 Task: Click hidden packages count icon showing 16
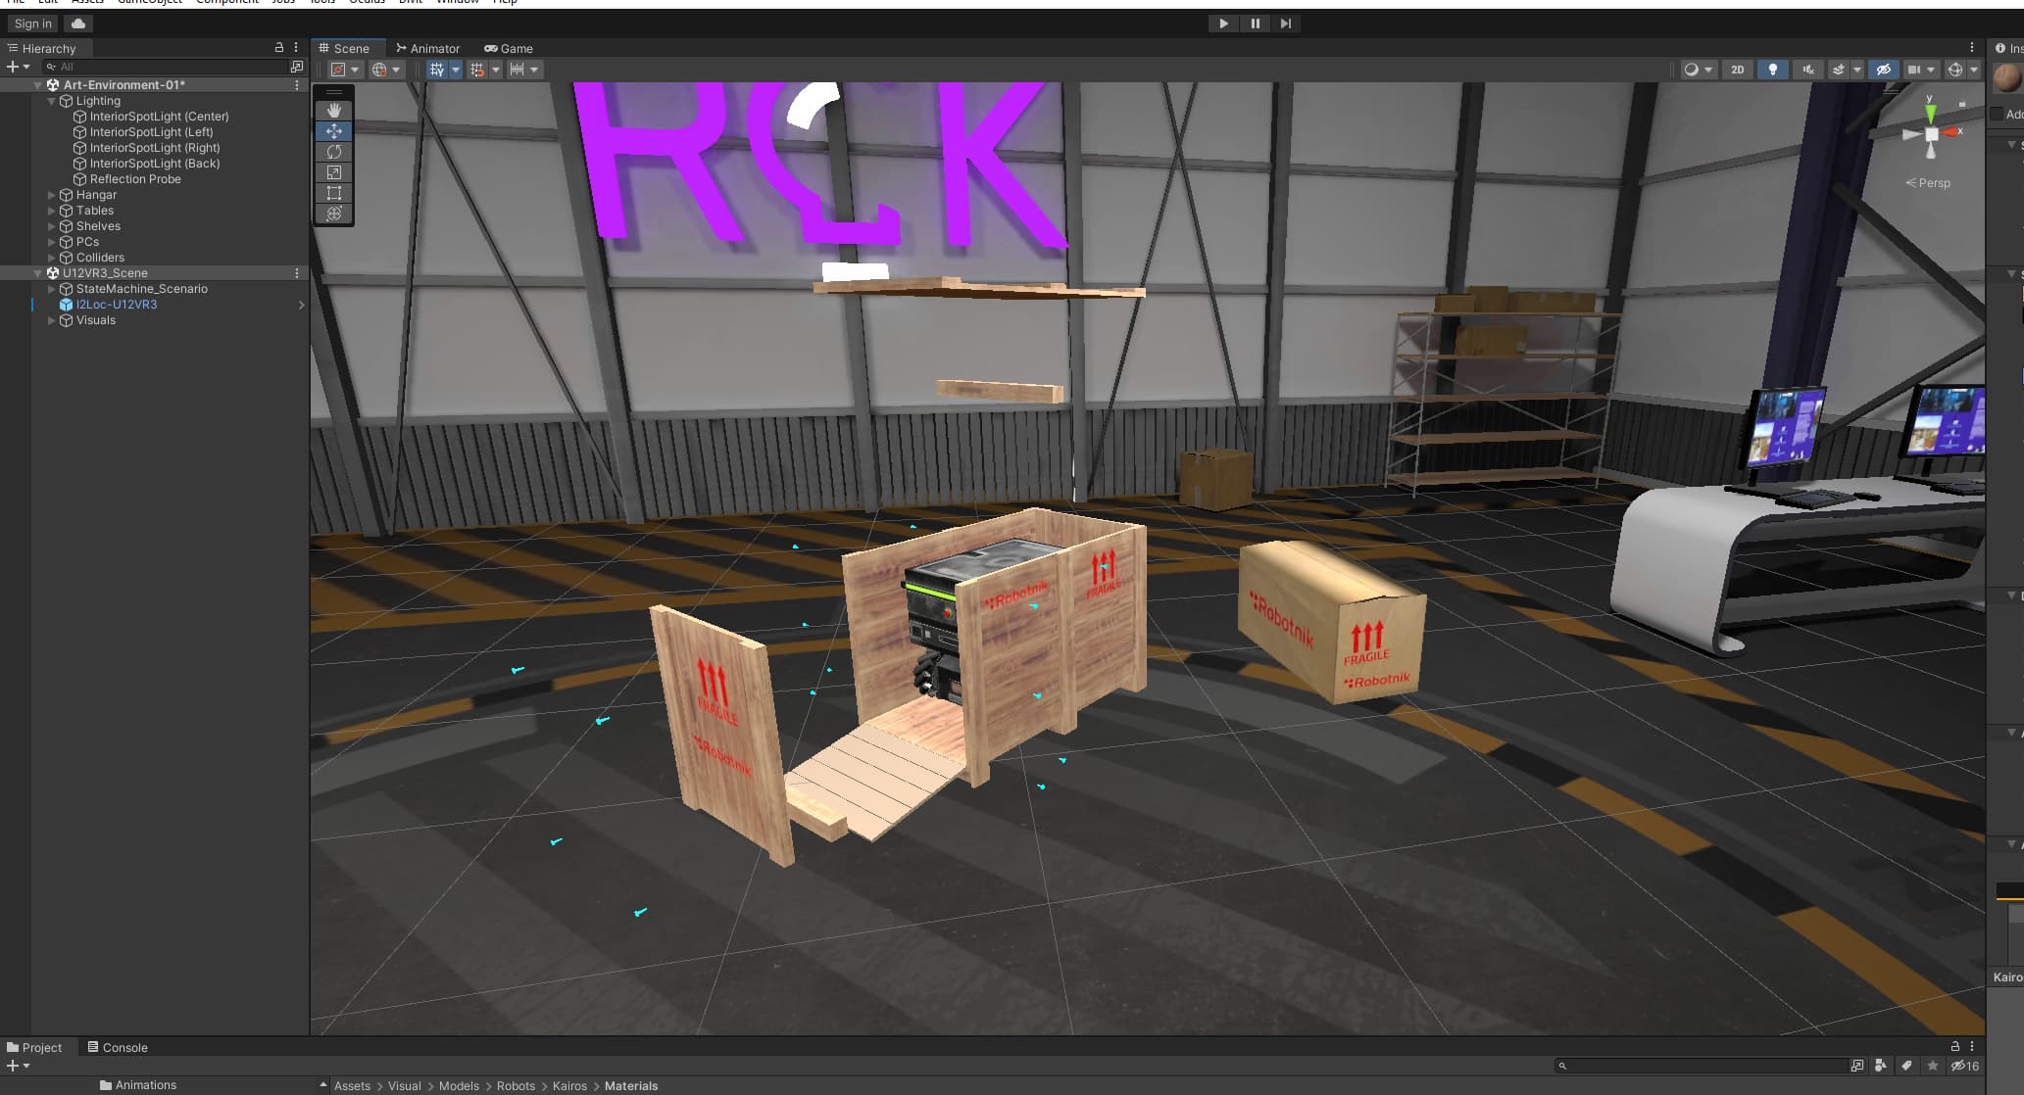coord(1964,1066)
